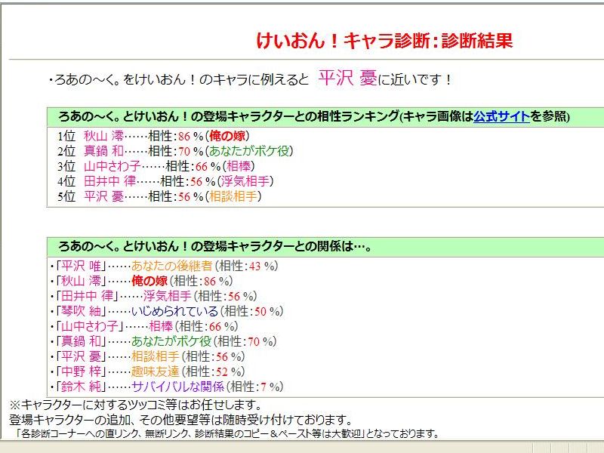Image resolution: width=604 pixels, height=453 pixels.
Task: Click the purple text サバイバルな関係
Action: (x=177, y=387)
